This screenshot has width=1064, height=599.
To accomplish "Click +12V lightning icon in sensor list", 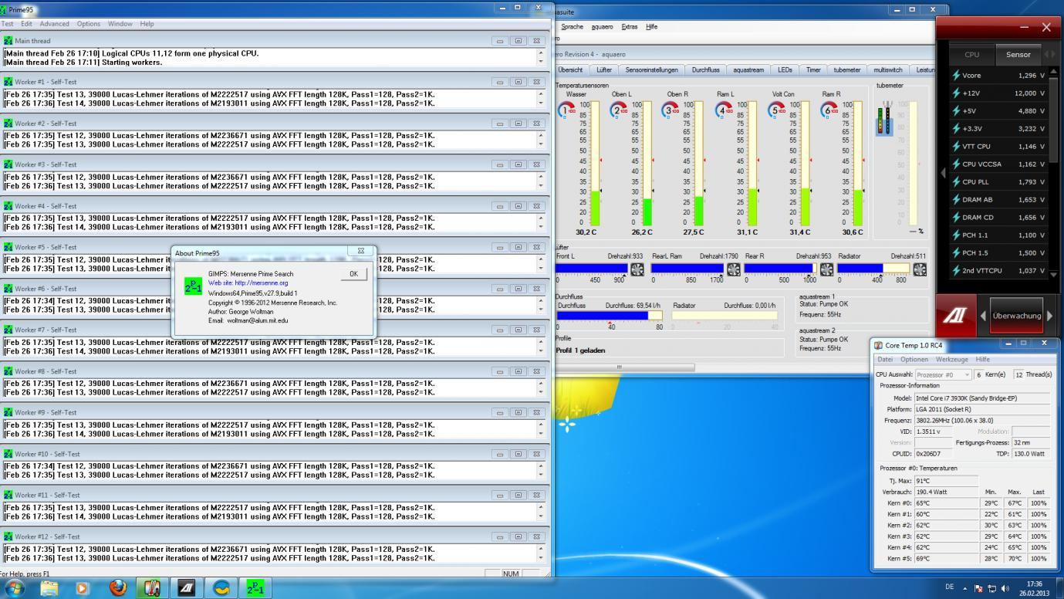I will (957, 93).
